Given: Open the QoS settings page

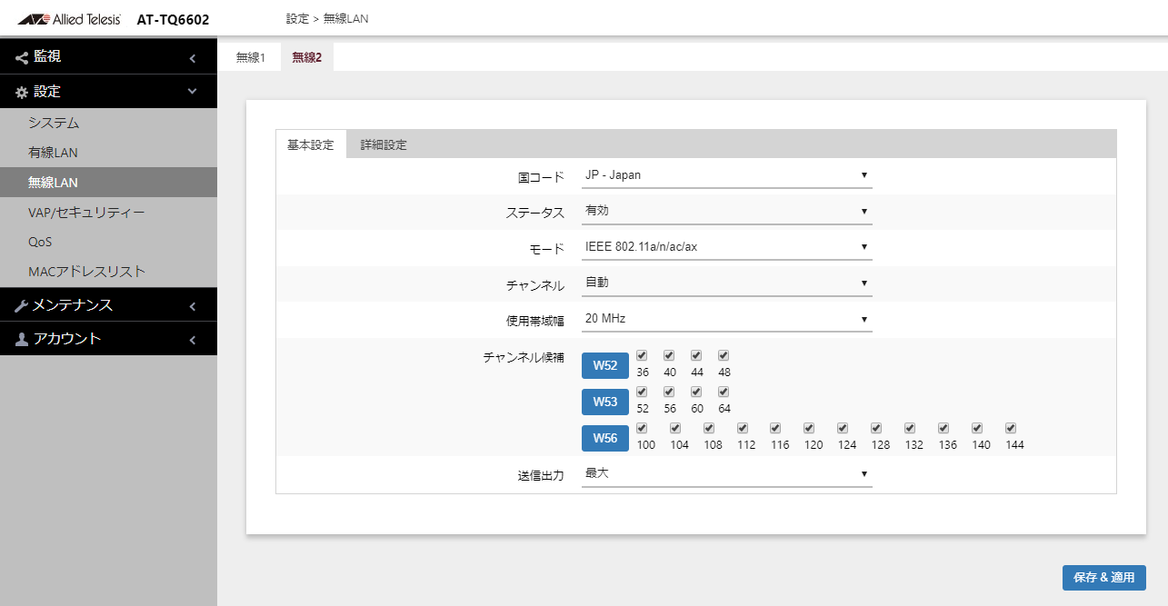Looking at the screenshot, I should (x=108, y=242).
